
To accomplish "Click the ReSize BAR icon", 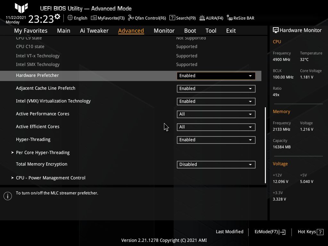I will pos(229,18).
